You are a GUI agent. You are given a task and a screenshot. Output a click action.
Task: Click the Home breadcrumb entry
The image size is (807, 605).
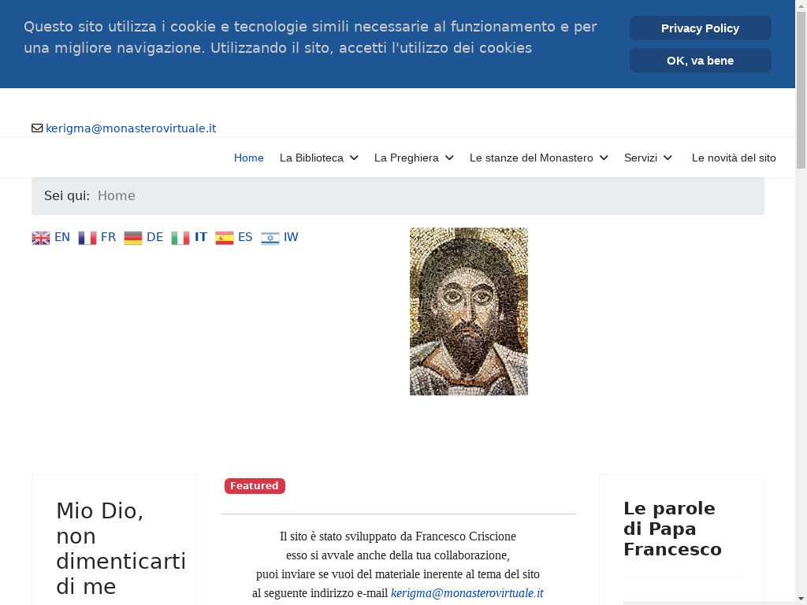click(117, 195)
